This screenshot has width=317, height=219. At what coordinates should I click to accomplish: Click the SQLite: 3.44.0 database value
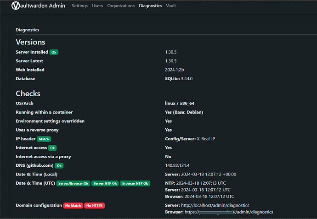pyautogui.click(x=179, y=79)
